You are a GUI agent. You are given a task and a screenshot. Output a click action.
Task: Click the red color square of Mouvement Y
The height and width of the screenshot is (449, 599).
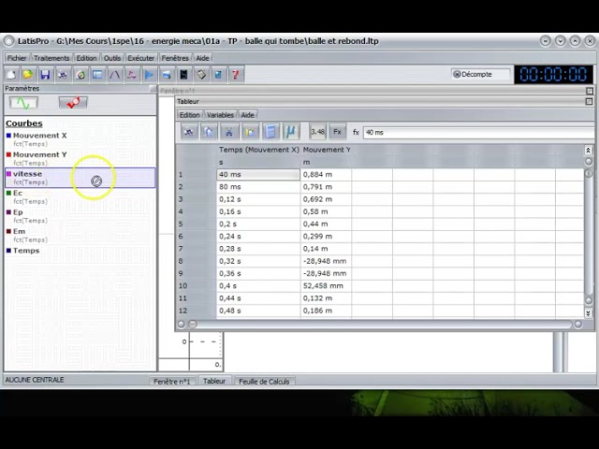pyautogui.click(x=8, y=154)
